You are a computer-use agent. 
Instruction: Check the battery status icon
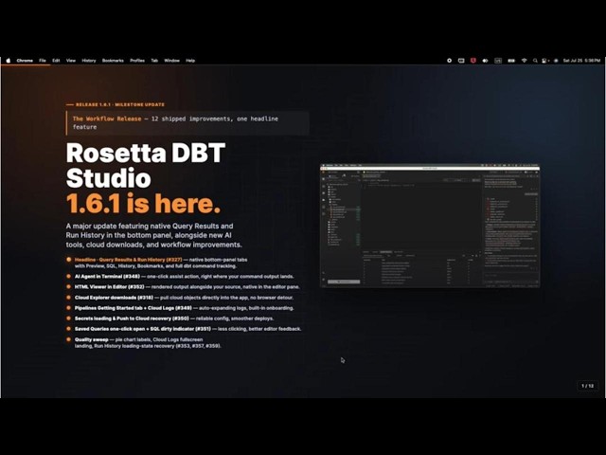[511, 61]
